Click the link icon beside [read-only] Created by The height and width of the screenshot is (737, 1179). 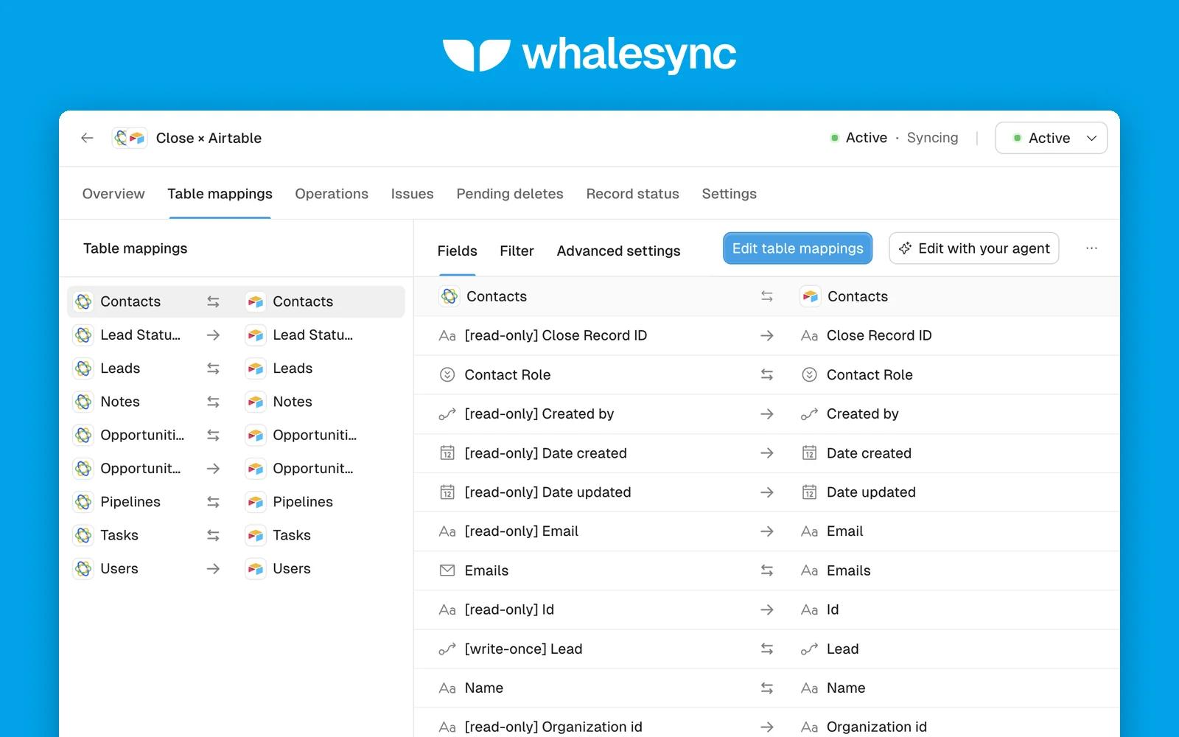click(447, 414)
